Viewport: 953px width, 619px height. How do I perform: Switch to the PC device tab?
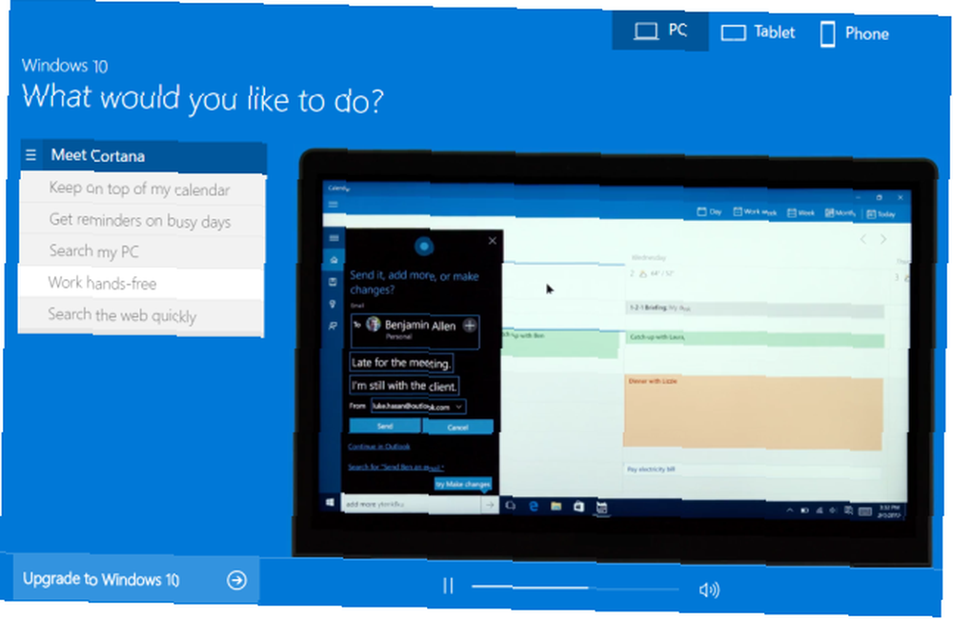(660, 30)
